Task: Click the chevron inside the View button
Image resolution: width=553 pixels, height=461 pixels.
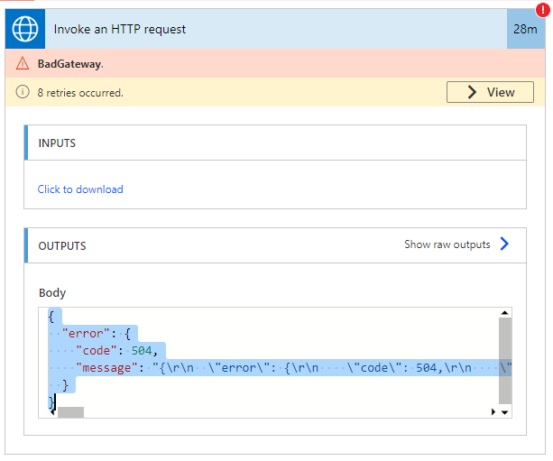Action: (472, 92)
